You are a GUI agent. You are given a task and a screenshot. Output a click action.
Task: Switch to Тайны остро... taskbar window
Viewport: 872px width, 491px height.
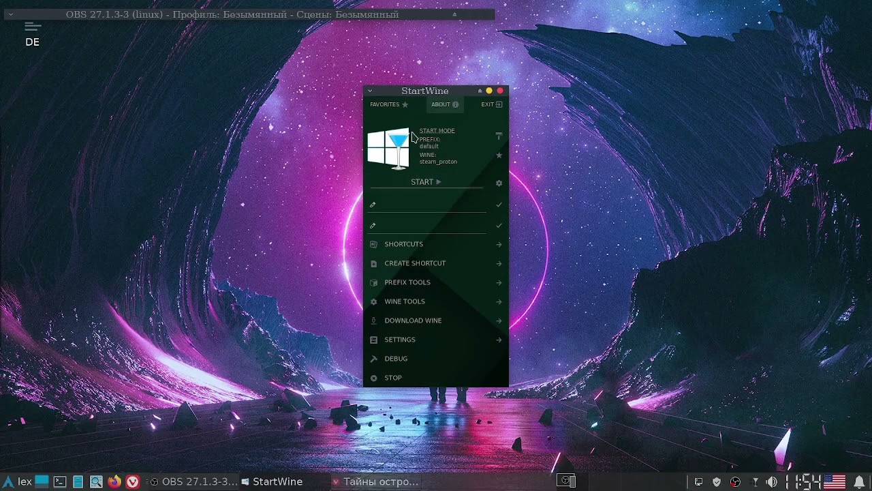click(x=375, y=481)
